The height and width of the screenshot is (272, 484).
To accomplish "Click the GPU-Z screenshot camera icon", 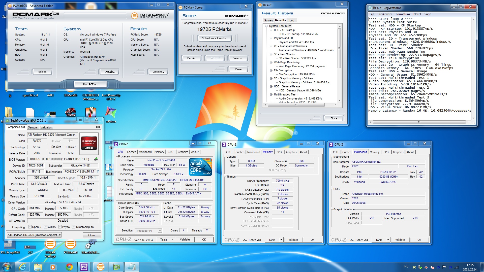I will pos(98,127).
